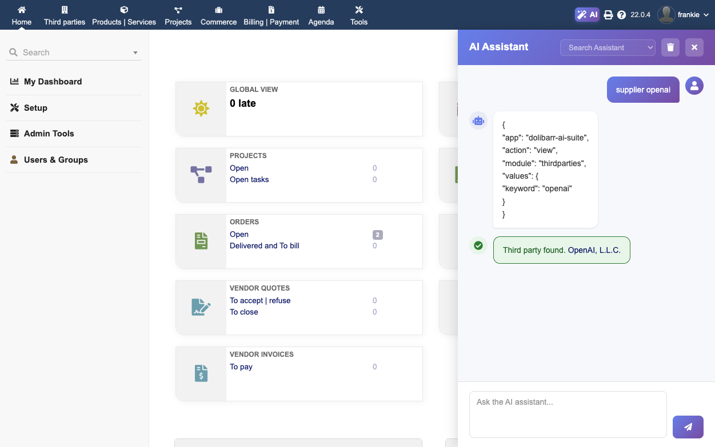Click the Ask the AI assistant text field
715x447 pixels.
pos(568,414)
